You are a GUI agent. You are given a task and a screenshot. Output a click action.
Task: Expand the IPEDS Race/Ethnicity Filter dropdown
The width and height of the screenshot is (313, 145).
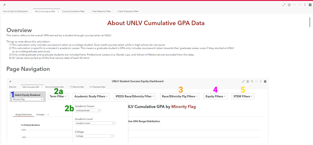click(135, 96)
